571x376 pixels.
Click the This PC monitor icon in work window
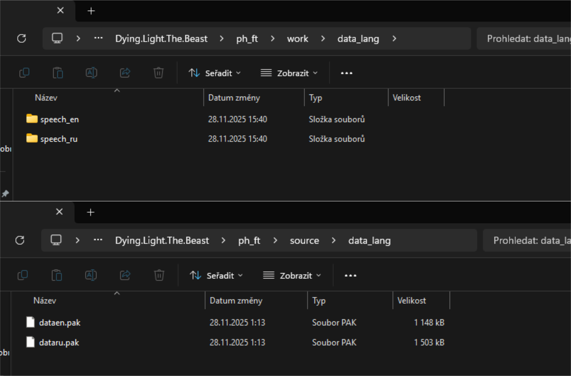pos(57,38)
